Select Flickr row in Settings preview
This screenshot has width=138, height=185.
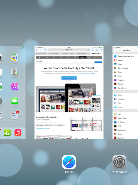coord(125,103)
